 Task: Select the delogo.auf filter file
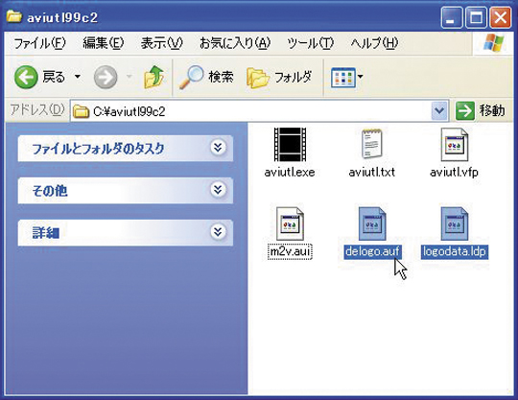(372, 224)
